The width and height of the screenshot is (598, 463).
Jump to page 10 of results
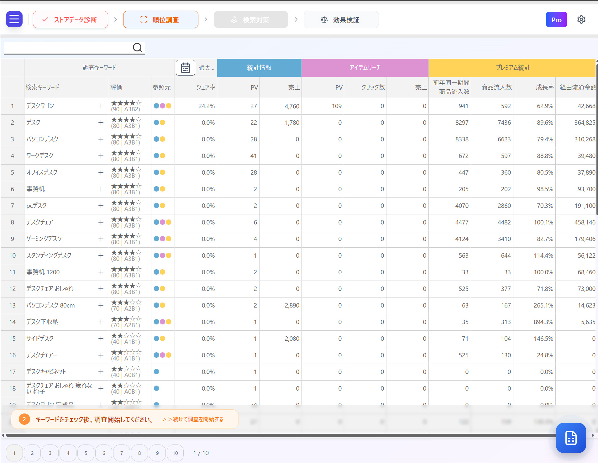[x=175, y=453]
